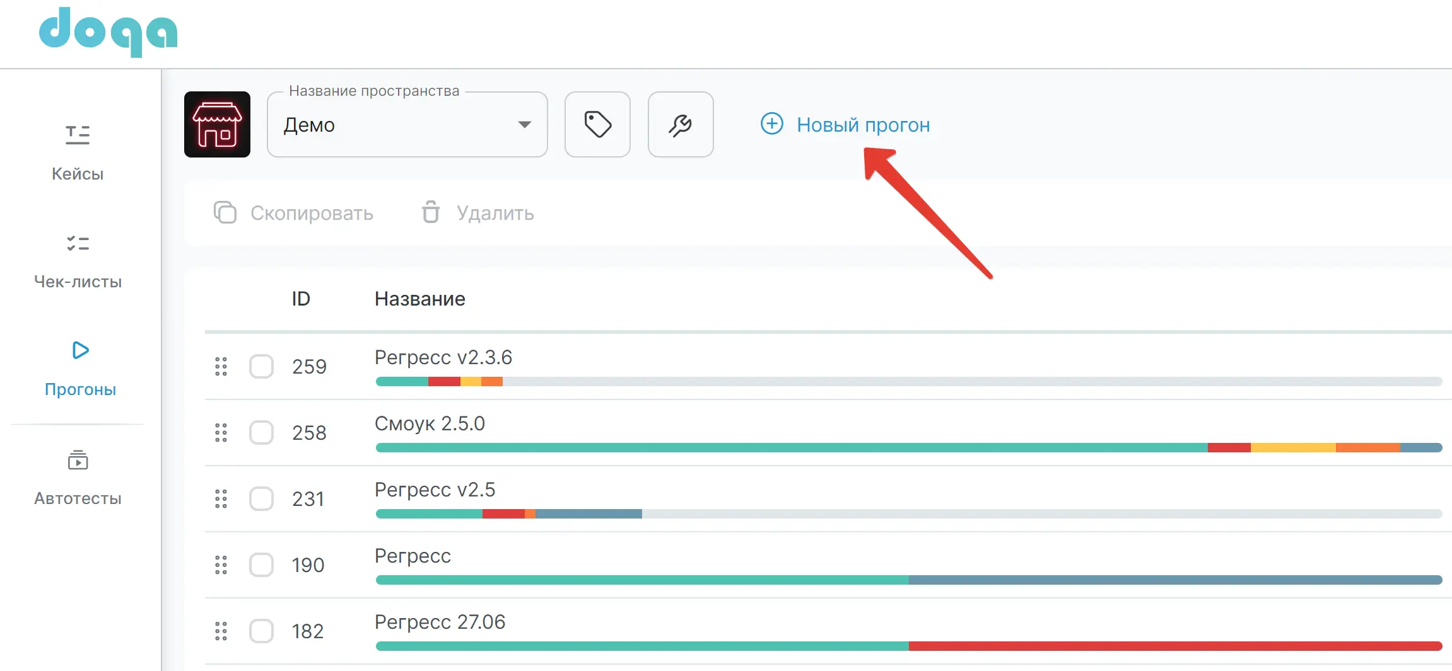Viewport: 1452px width, 671px height.
Task: Select the checkbox for run 259
Action: [x=261, y=367]
